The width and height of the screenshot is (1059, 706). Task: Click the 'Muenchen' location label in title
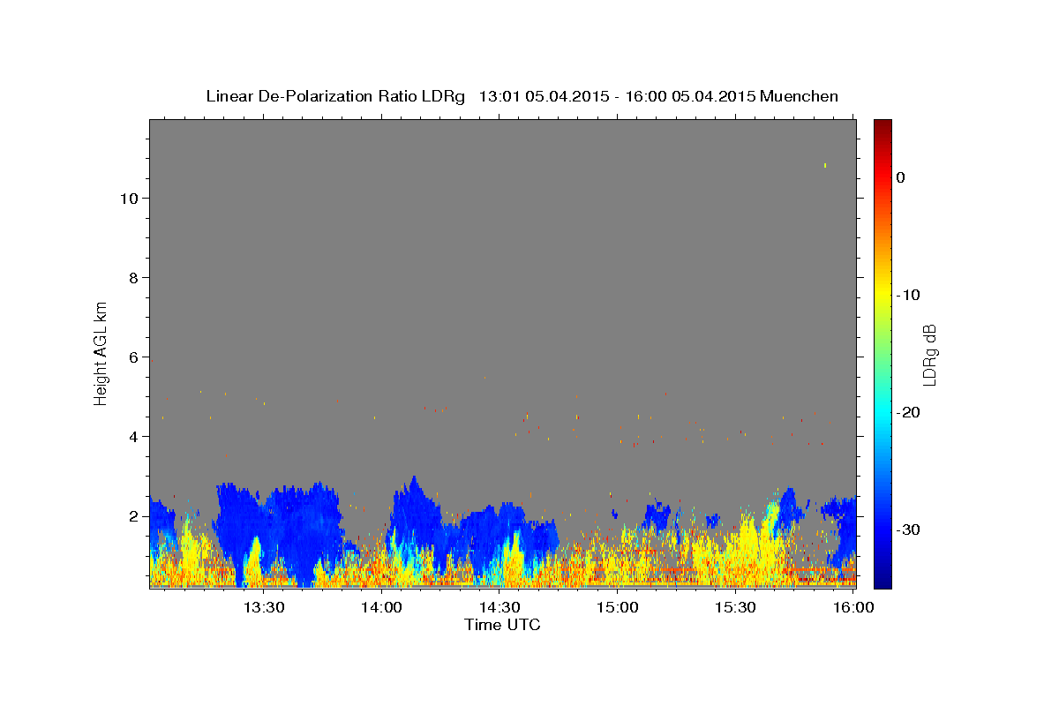coord(800,96)
